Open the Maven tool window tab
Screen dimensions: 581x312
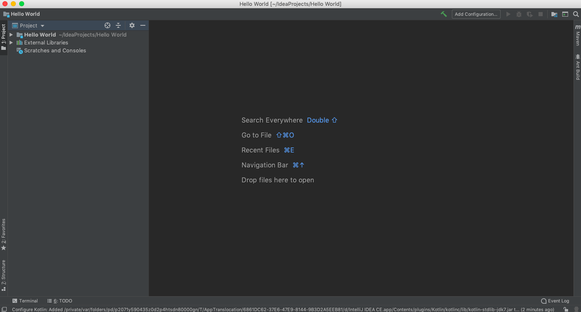click(x=578, y=35)
